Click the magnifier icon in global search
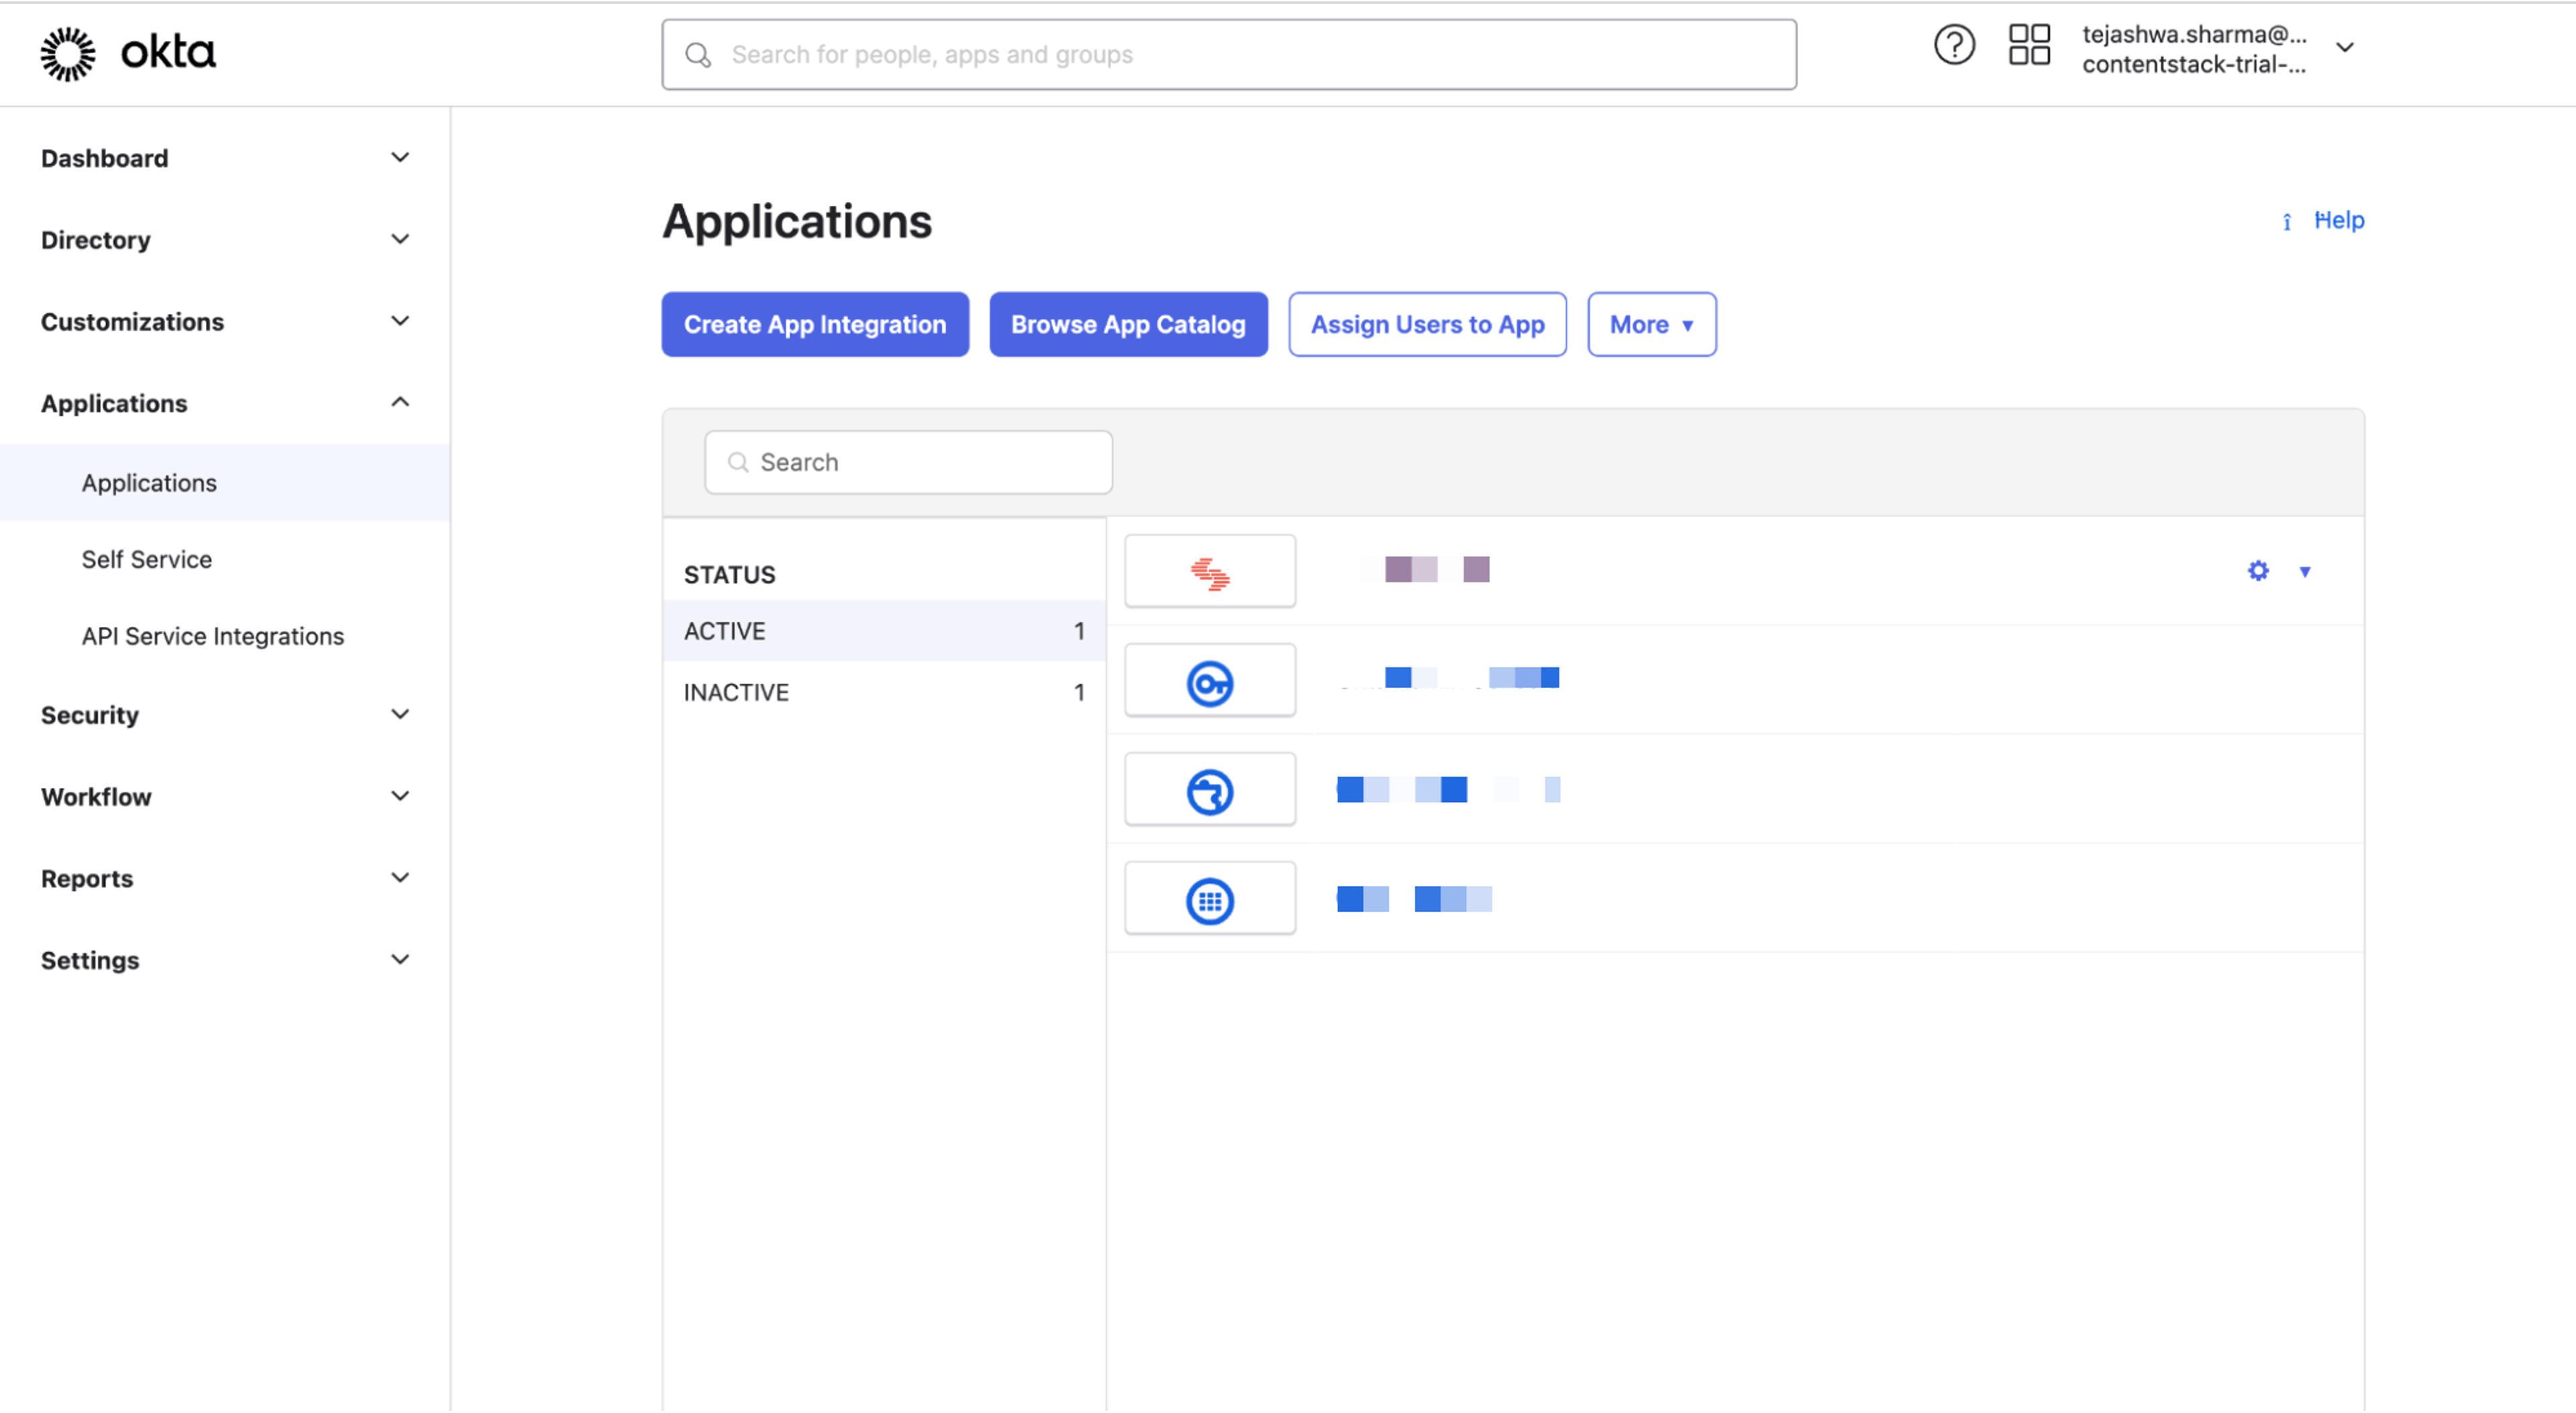This screenshot has width=2576, height=1413. point(698,55)
